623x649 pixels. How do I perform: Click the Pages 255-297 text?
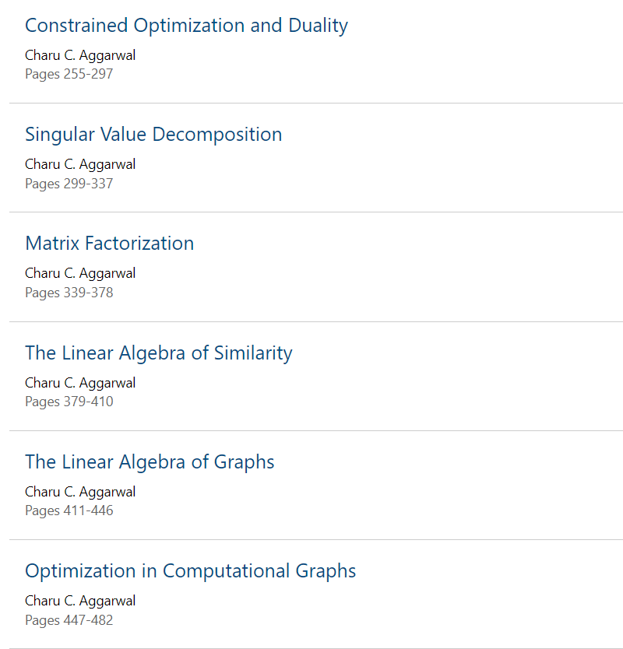click(69, 74)
